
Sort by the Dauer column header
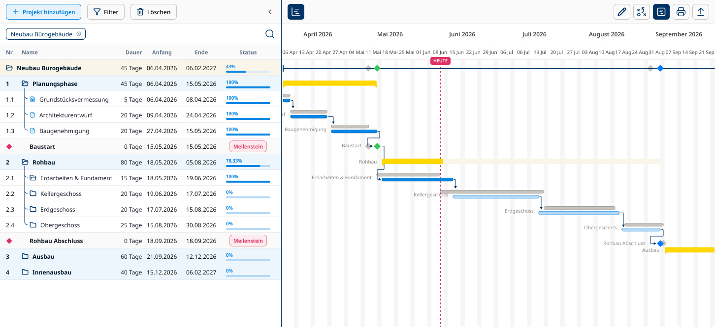pos(134,52)
